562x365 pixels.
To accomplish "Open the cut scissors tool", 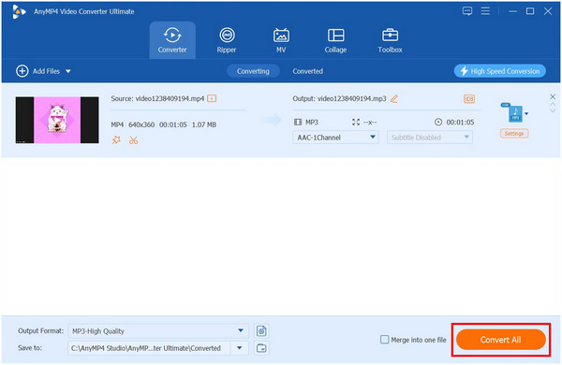I will point(134,140).
